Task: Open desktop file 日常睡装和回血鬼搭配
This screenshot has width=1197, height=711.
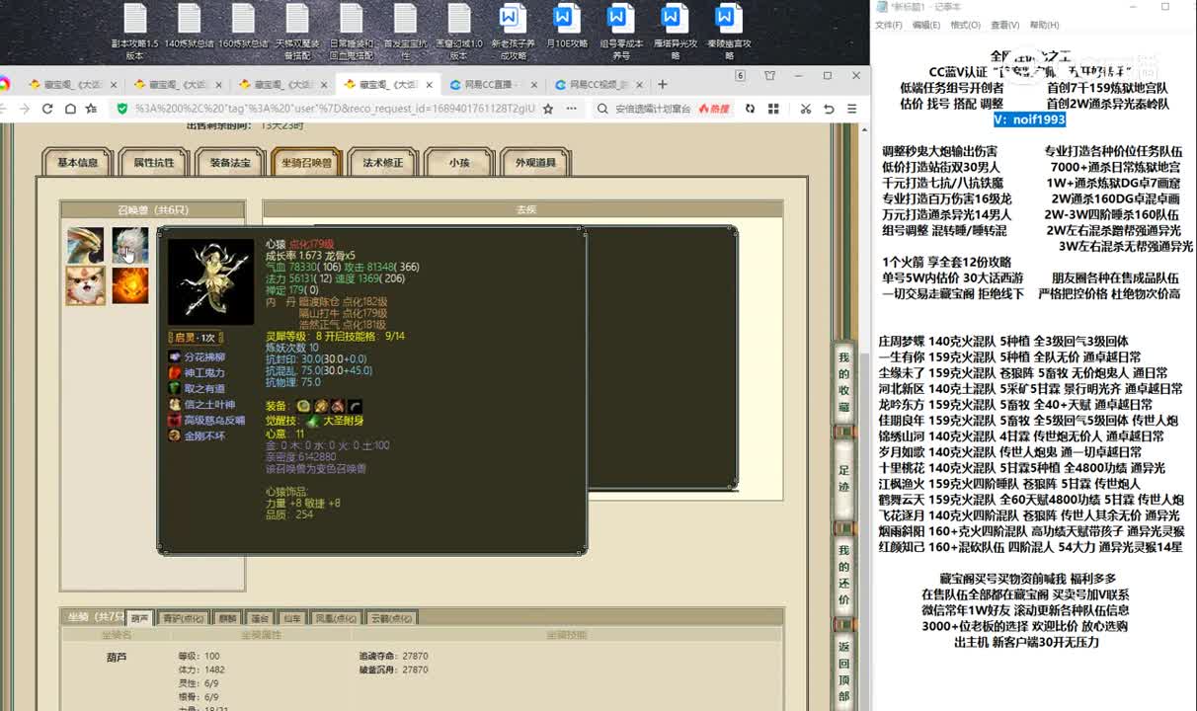Action: coord(352,32)
